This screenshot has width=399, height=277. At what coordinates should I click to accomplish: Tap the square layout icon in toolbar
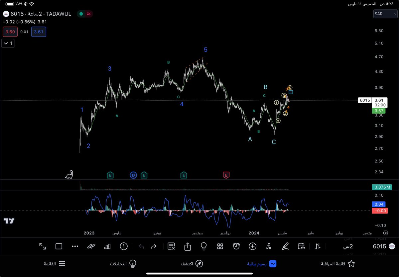tap(59, 246)
